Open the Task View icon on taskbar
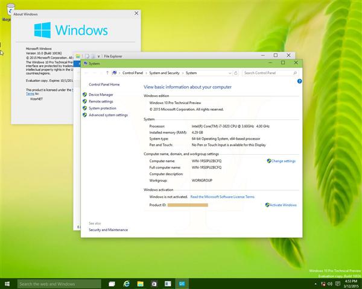 click(110, 284)
